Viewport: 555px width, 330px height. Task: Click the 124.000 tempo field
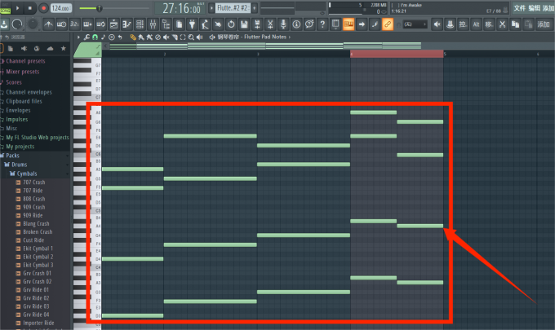click(x=61, y=8)
